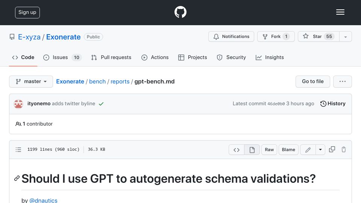Open the Projects tab
The height and width of the screenshot is (203, 361).
(193, 57)
